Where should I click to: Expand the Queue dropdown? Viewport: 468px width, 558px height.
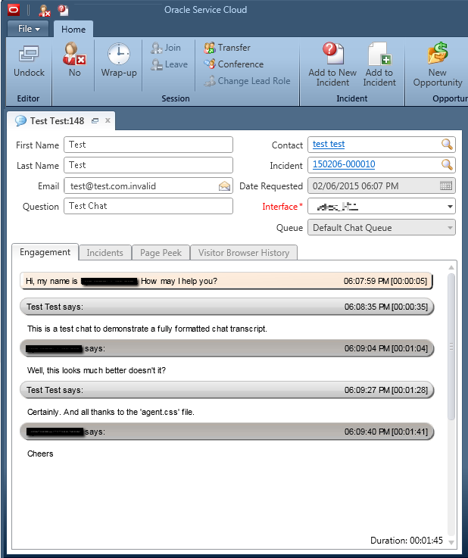pos(450,228)
